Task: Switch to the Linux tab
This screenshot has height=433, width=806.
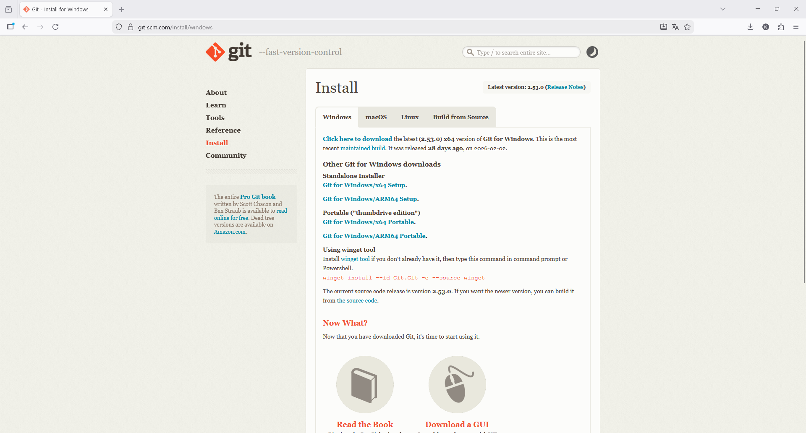Action: 410,117
